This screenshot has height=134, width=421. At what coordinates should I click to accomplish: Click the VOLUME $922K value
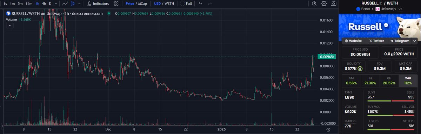click(351, 112)
